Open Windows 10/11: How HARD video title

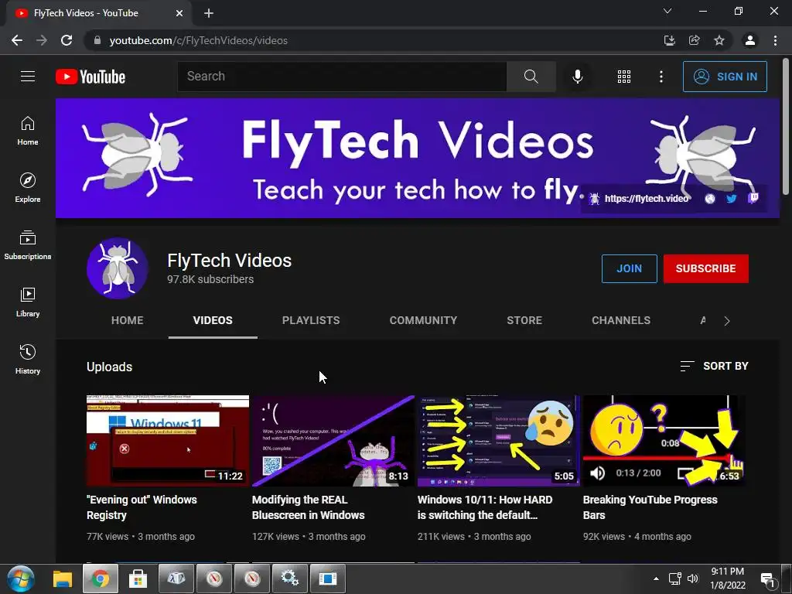(485, 507)
